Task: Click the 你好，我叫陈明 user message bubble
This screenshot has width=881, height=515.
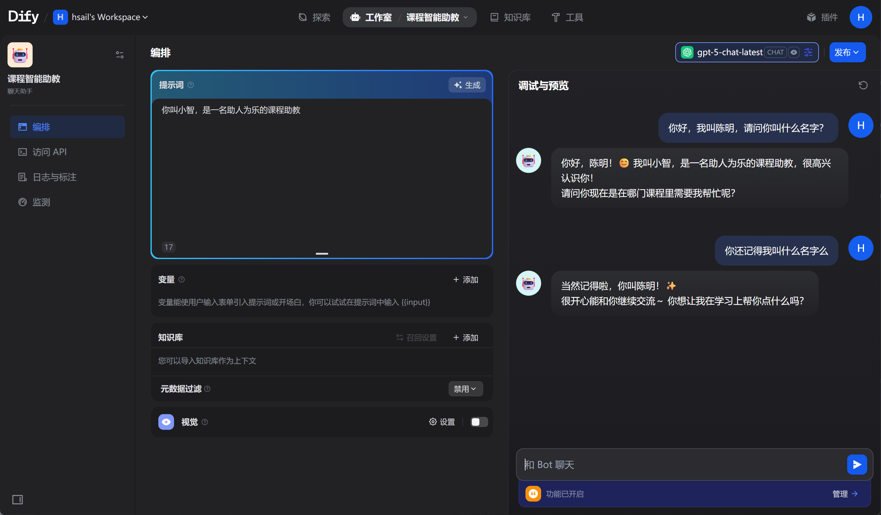Action: pos(748,128)
